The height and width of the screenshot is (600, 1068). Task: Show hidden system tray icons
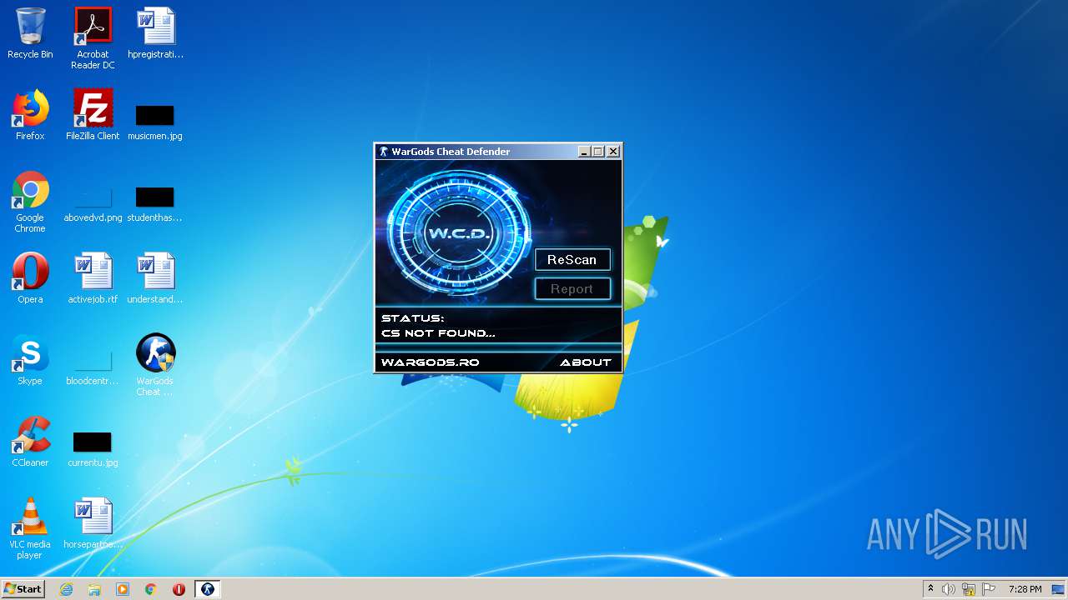click(930, 589)
